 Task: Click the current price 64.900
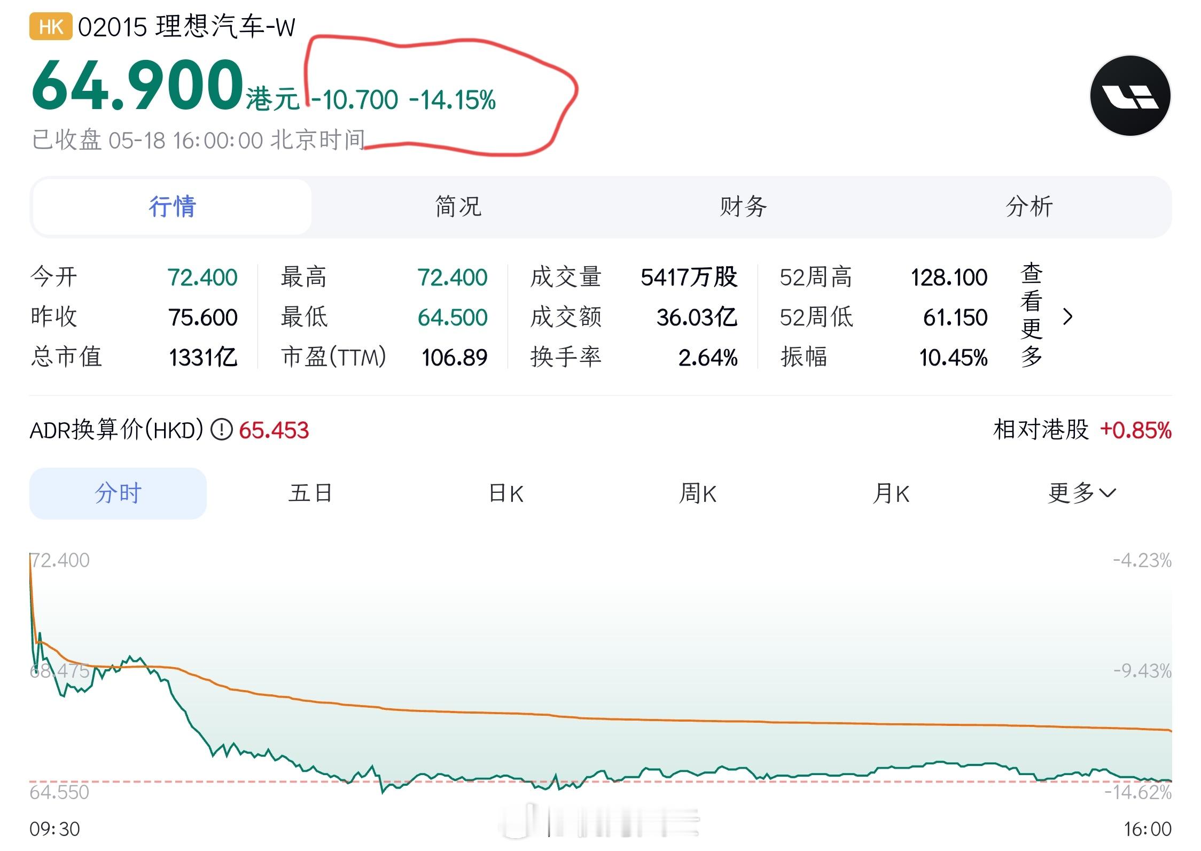(x=138, y=85)
